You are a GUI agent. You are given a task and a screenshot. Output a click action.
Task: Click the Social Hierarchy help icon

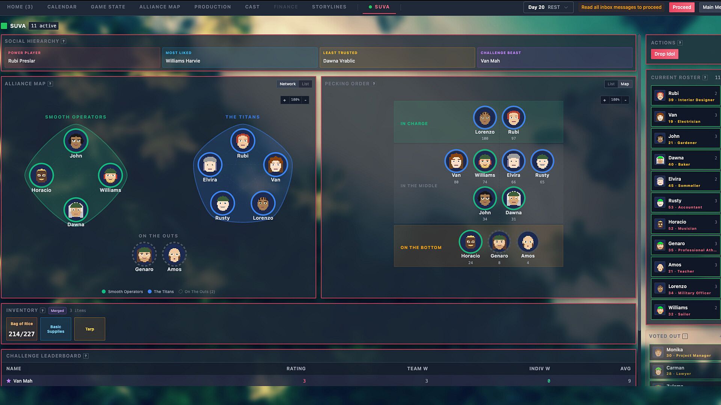63,41
